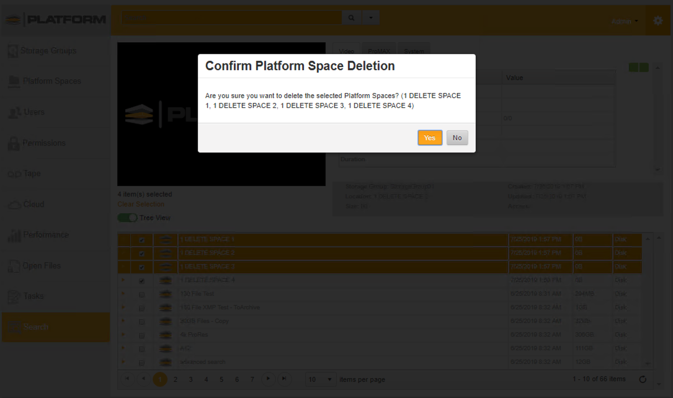Check the 30GB Files - Copy checkbox
Image resolution: width=673 pixels, height=398 pixels.
coord(141,322)
